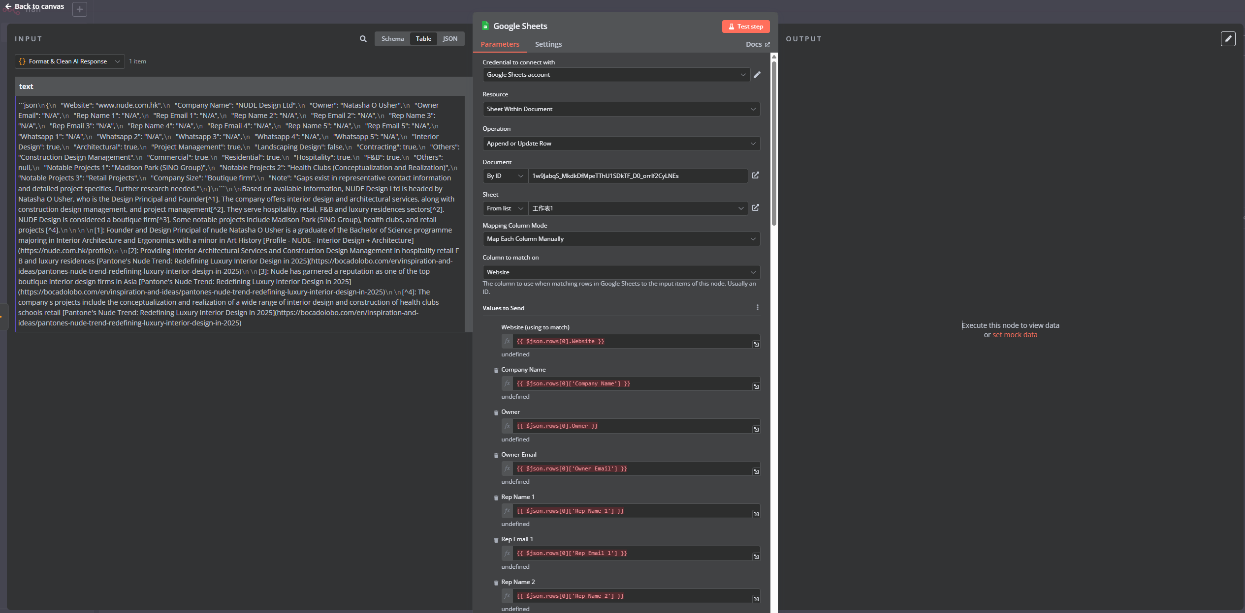Viewport: 1245px width, 613px height.
Task: Switch input view to Schema
Action: coord(392,39)
